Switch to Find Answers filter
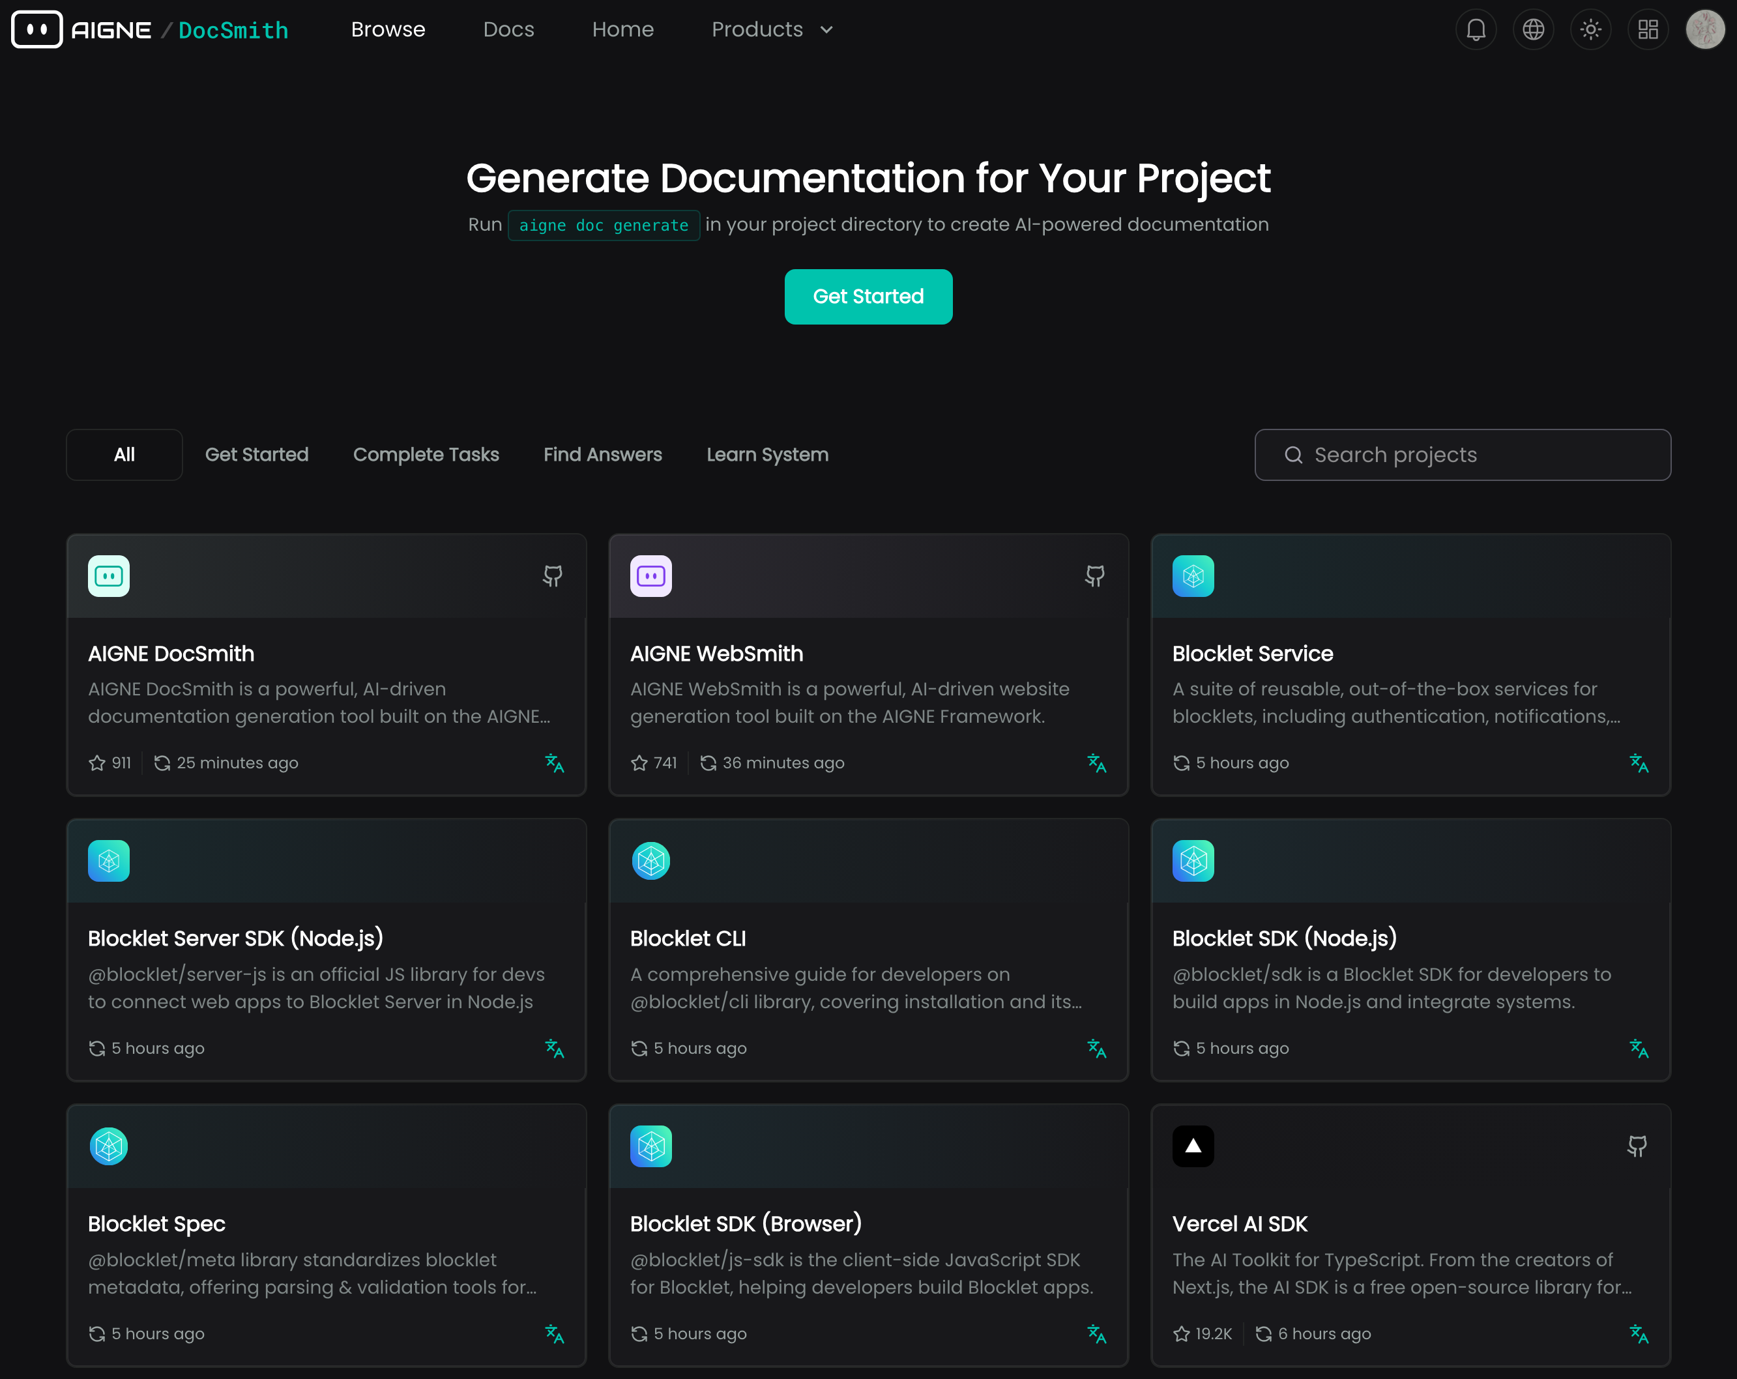 (602, 454)
